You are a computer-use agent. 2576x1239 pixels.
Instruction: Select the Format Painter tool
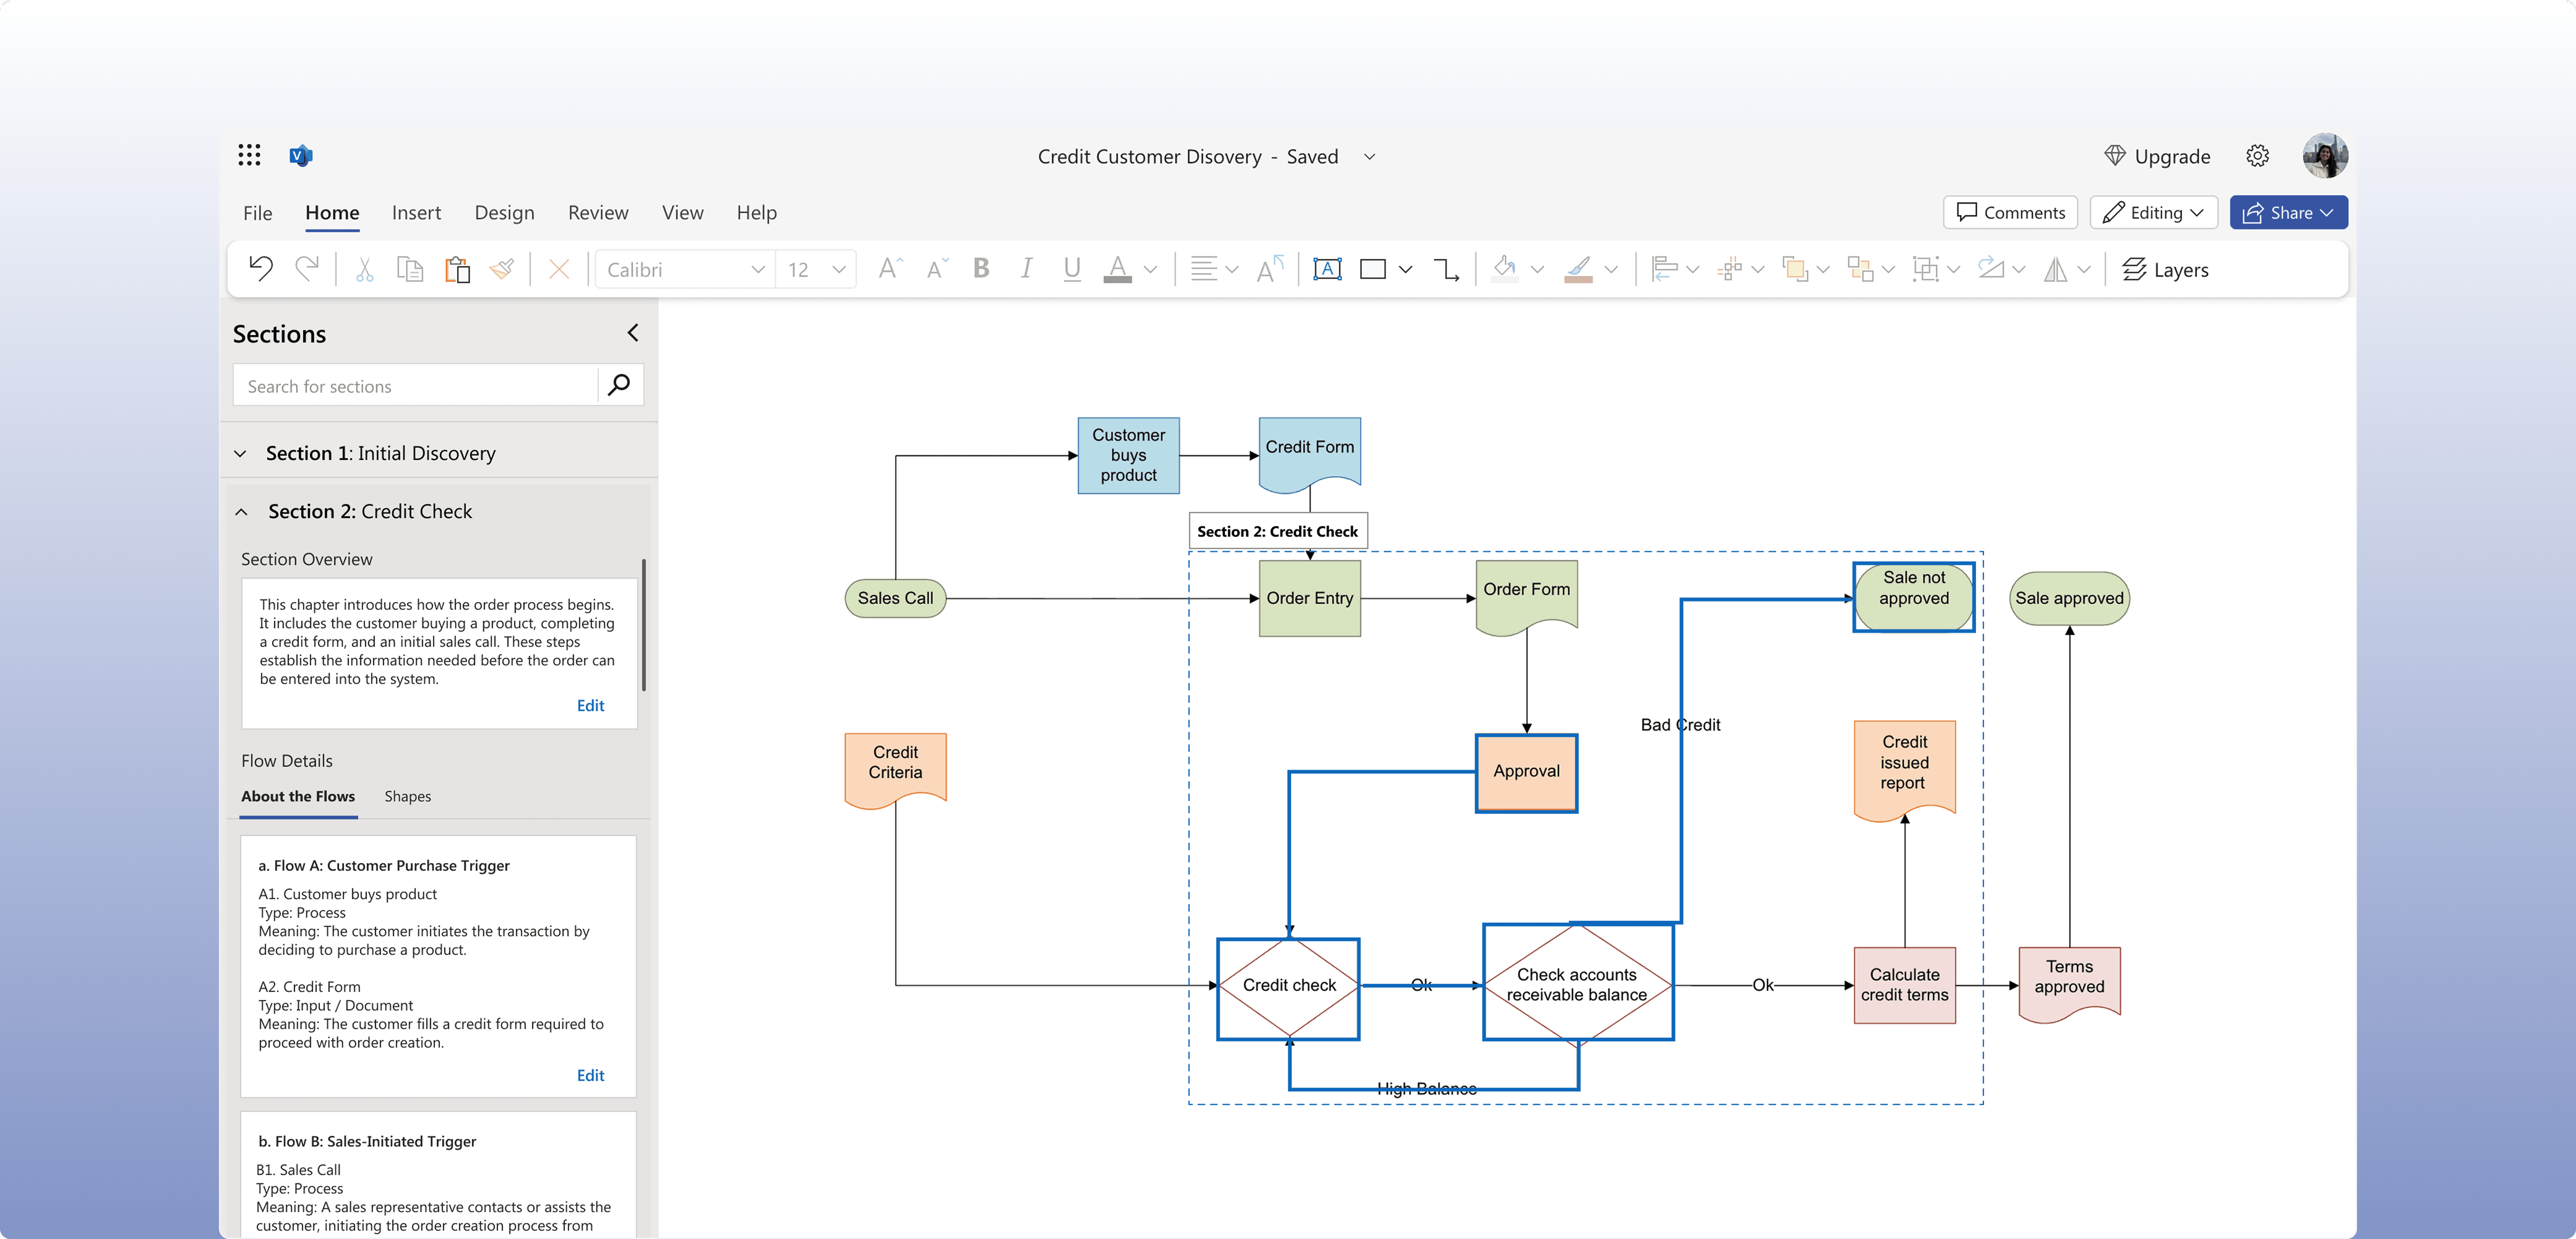click(502, 269)
